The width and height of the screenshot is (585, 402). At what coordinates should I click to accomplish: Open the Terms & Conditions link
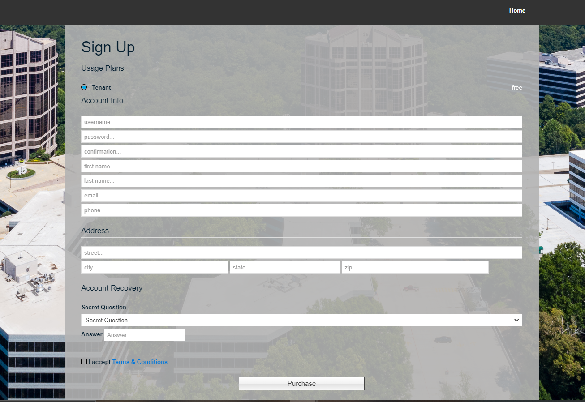(x=140, y=362)
